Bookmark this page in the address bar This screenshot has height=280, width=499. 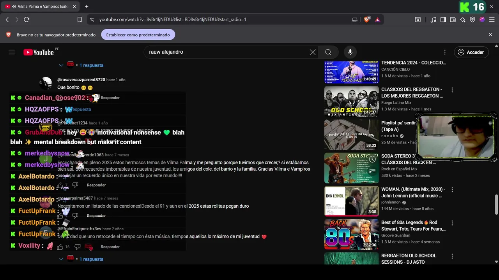80,19
